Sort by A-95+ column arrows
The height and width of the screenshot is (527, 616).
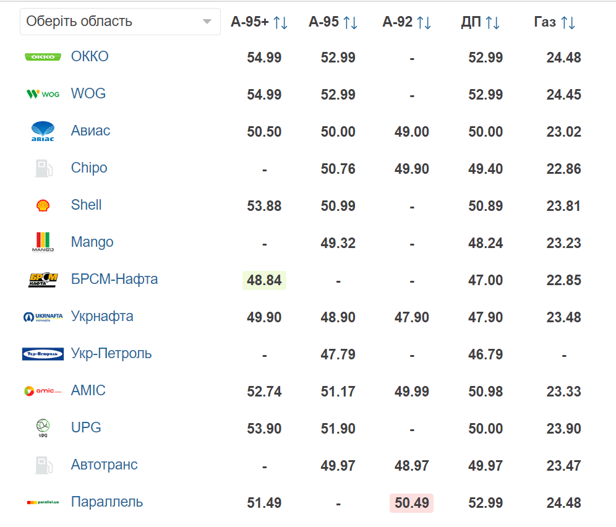[280, 22]
